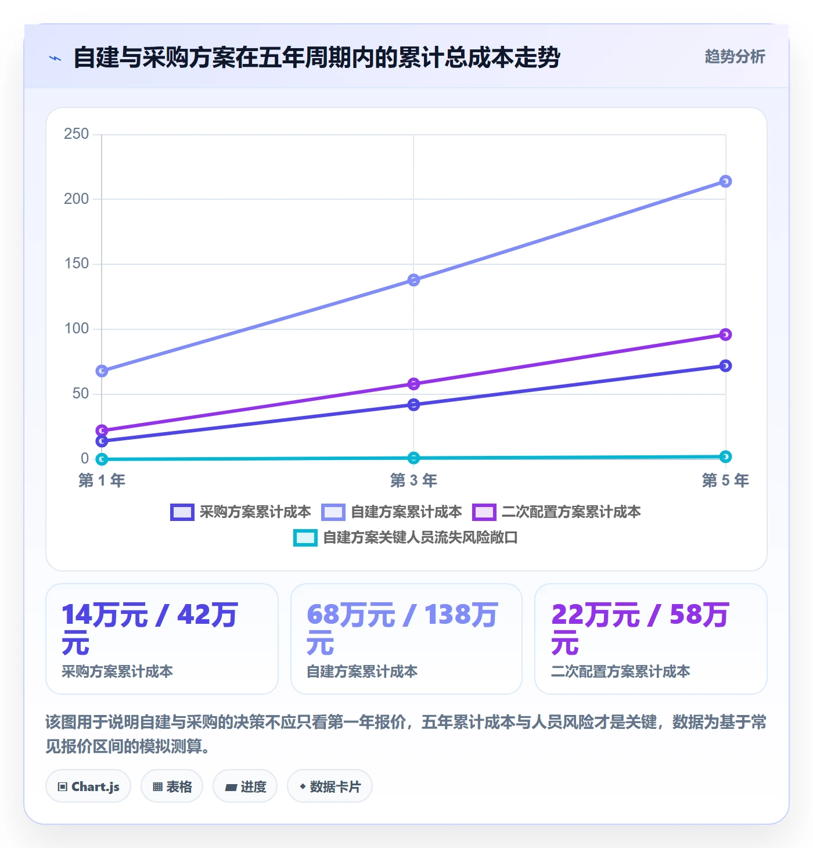Click the bar icon in the 进度 tag
This screenshot has height=848, width=813.
[231, 788]
